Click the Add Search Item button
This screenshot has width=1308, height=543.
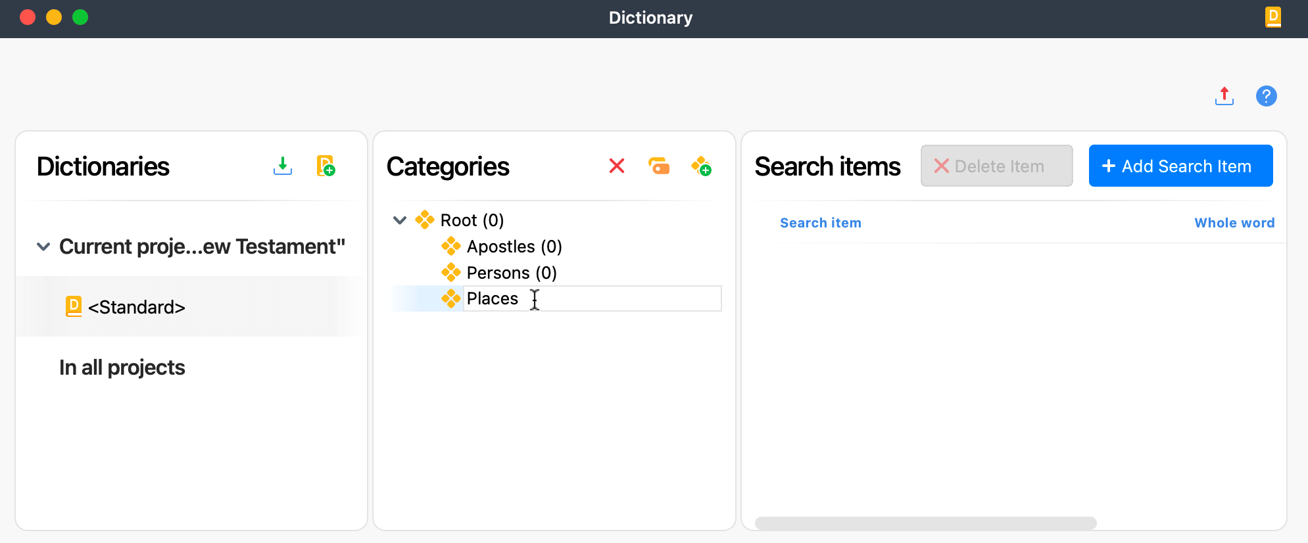[x=1181, y=166]
